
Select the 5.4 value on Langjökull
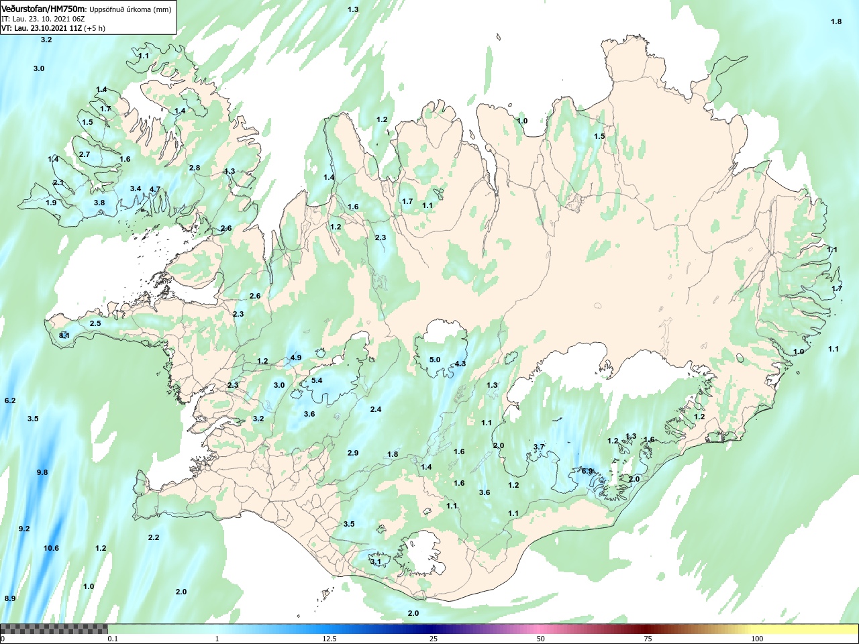(317, 380)
